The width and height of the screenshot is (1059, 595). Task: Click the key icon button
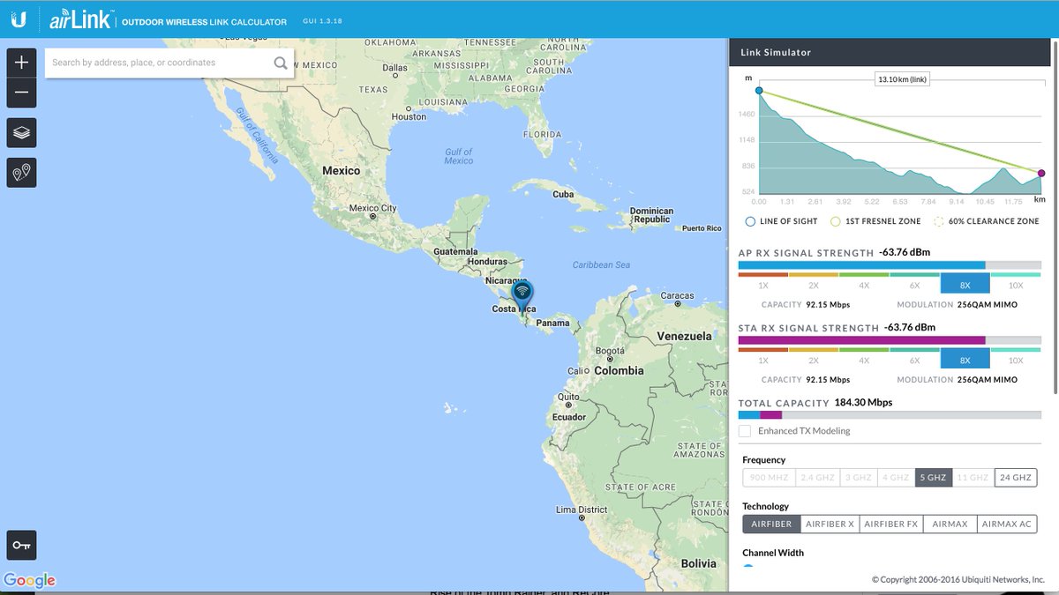[x=22, y=546]
